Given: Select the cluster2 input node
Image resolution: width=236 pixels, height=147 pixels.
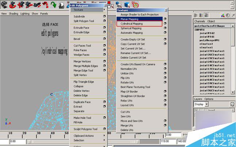Looking at the screenshot, I should (206, 44).
